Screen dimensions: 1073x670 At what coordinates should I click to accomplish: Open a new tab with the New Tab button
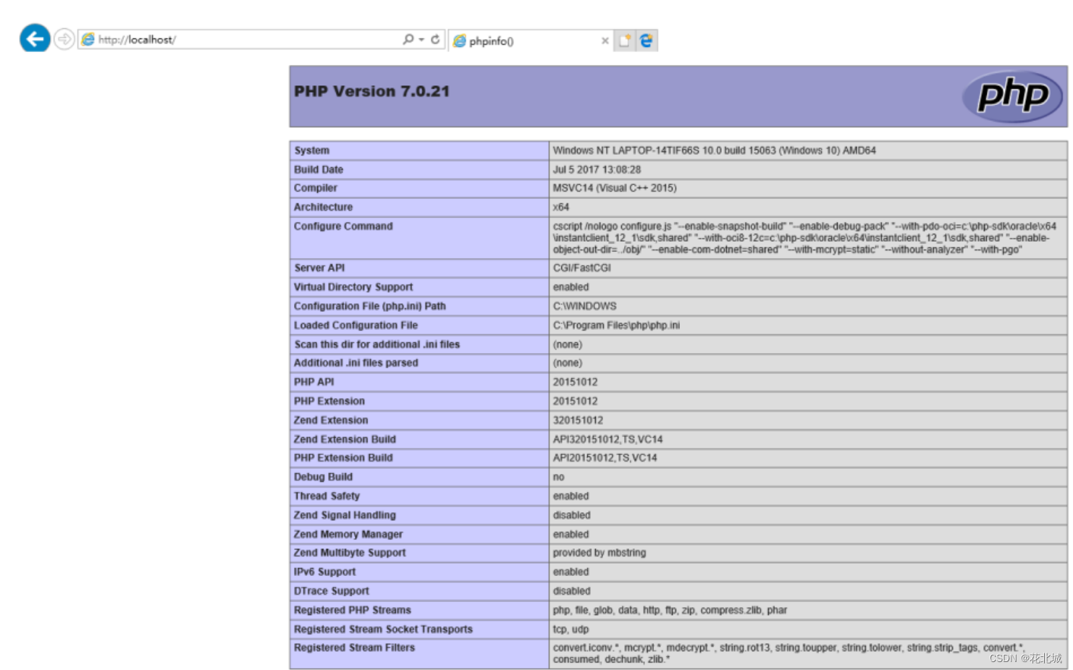(624, 41)
